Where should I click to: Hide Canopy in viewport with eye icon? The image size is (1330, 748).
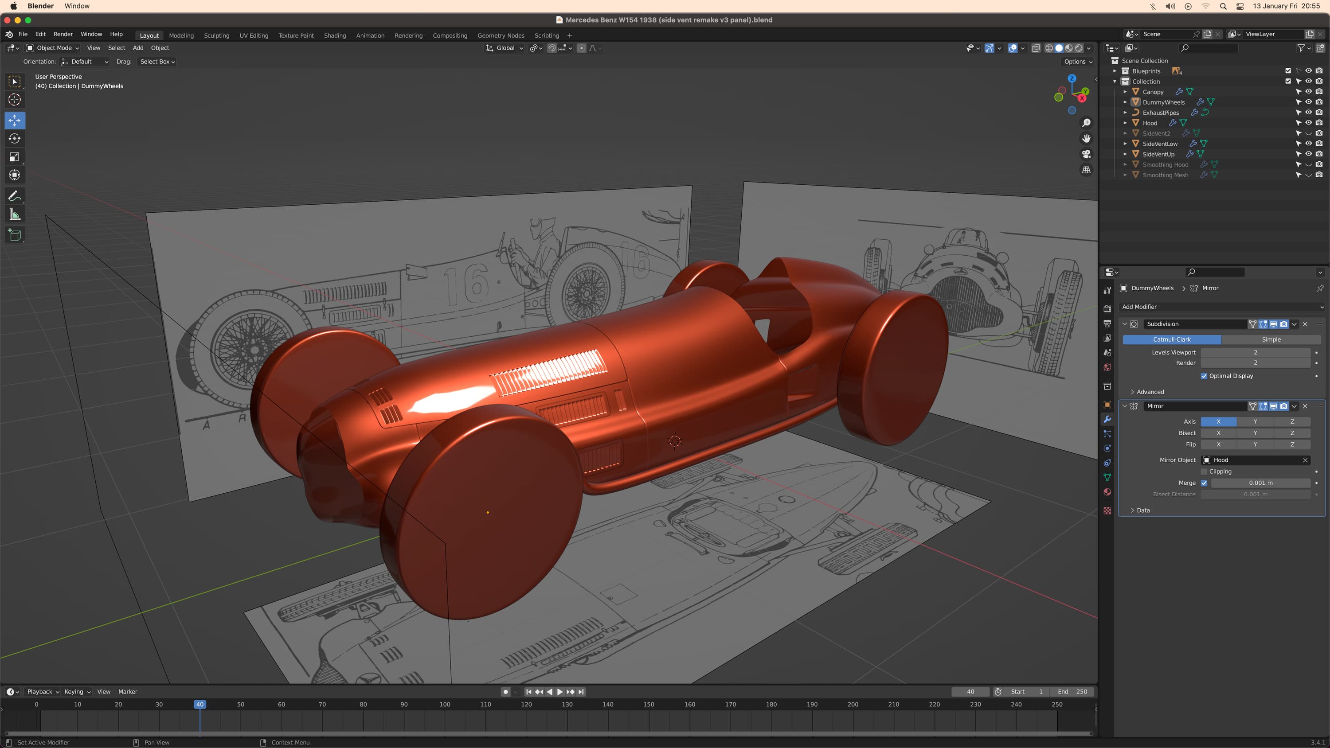coord(1308,91)
